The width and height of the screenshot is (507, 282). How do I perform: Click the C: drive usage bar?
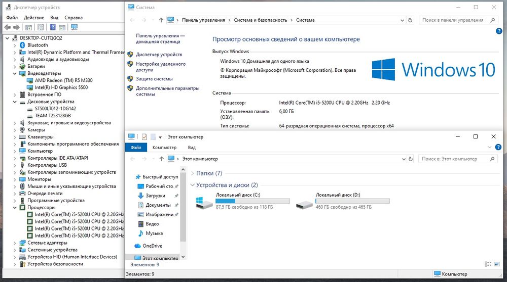click(252, 201)
